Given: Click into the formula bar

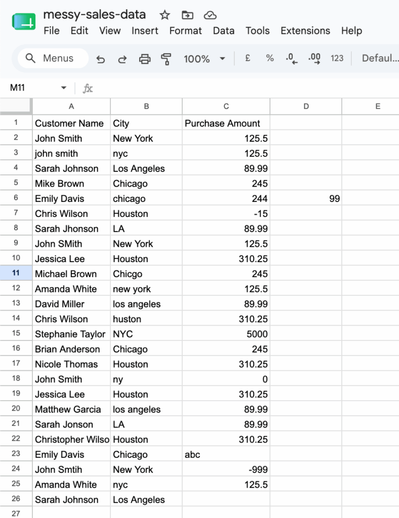Looking at the screenshot, I should tap(246, 88).
